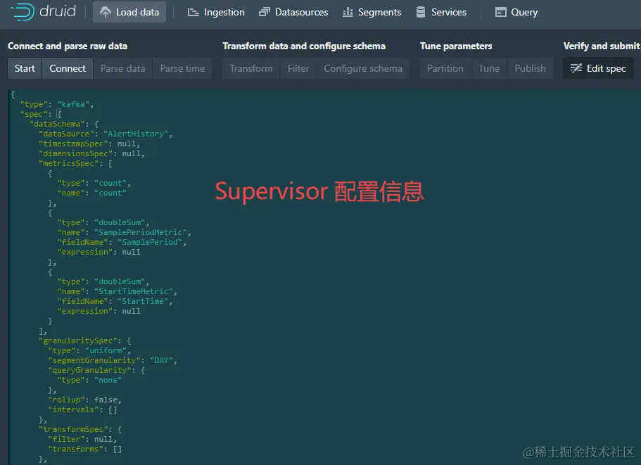This screenshot has width=641, height=465.
Task: Go to the Partition step
Action: pos(445,68)
